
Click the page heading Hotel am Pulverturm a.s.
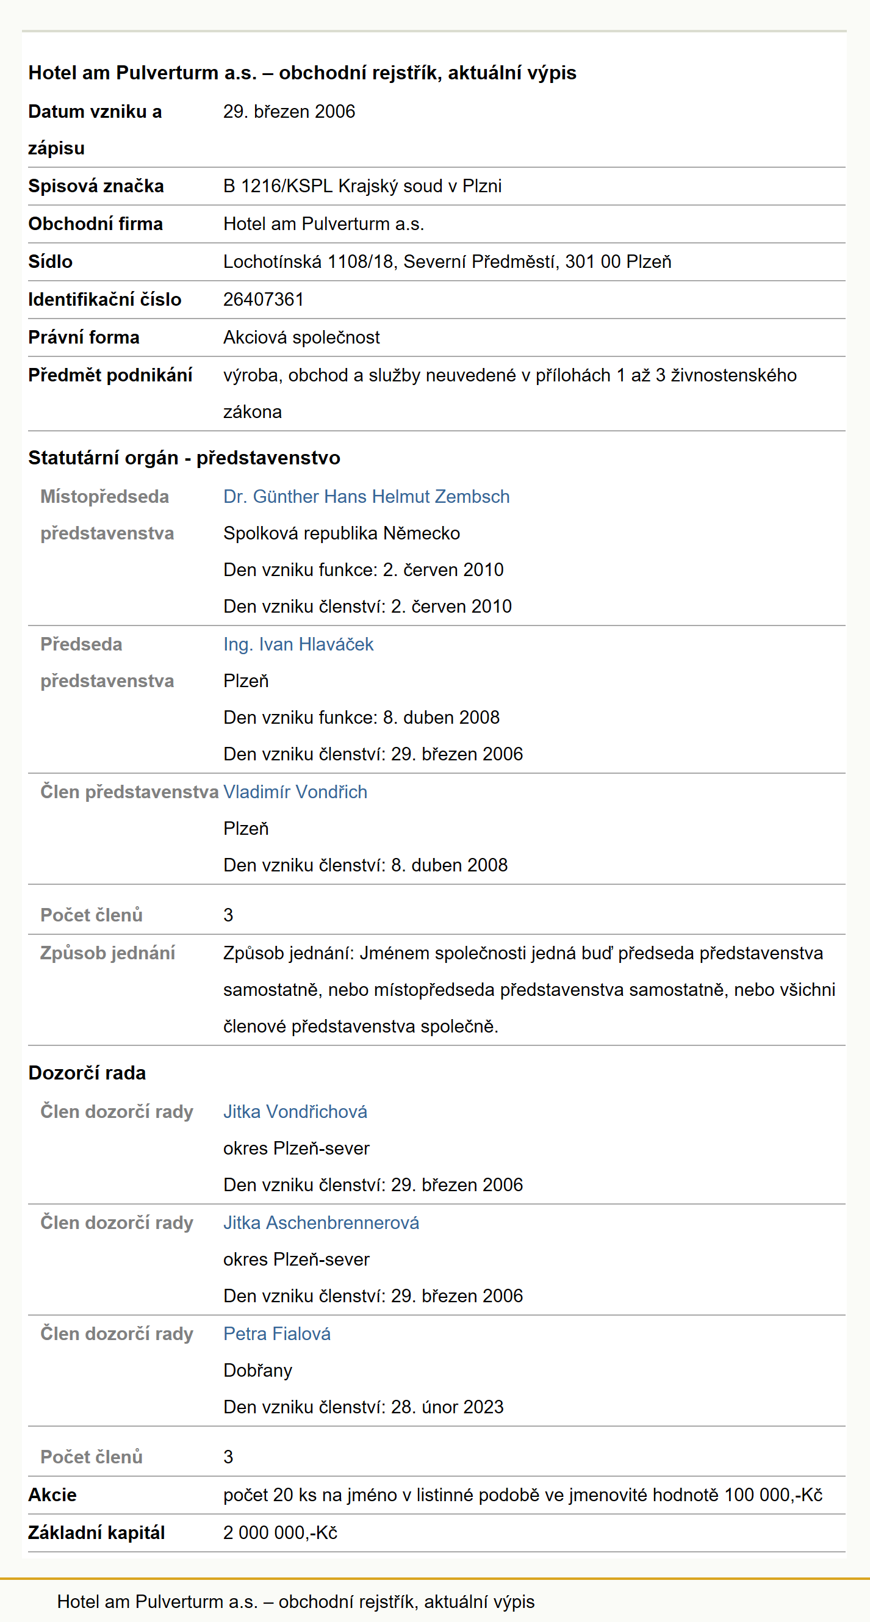pos(302,73)
